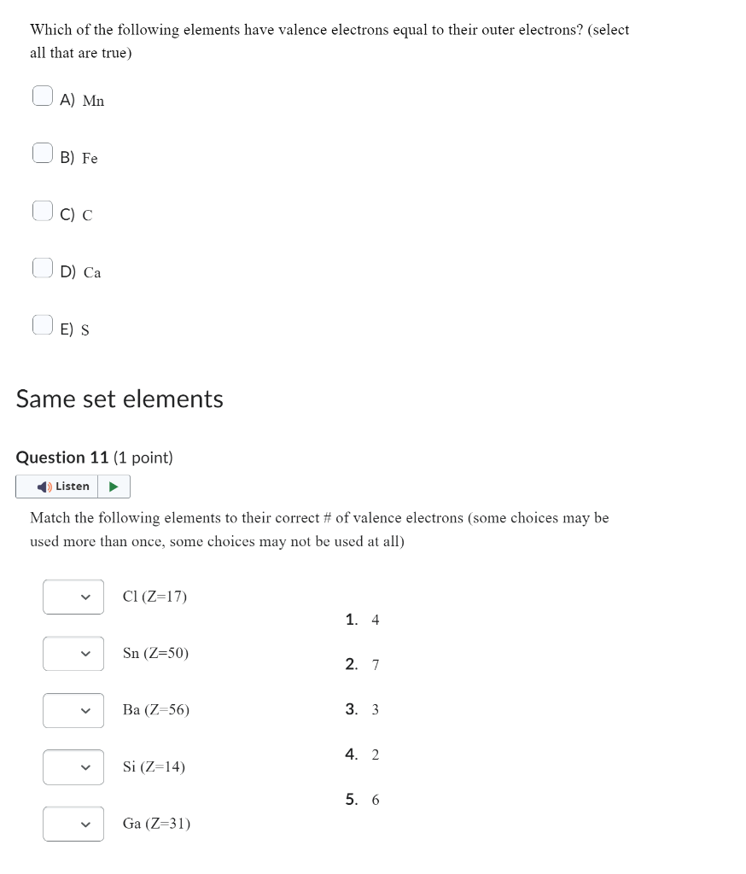This screenshot has width=746, height=874.
Task: Expand the Ga (Z=31) answer dropdown
Action: [x=73, y=824]
